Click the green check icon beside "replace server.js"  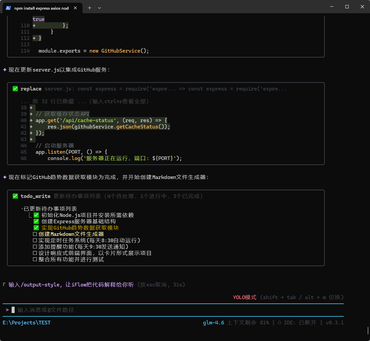(15, 88)
